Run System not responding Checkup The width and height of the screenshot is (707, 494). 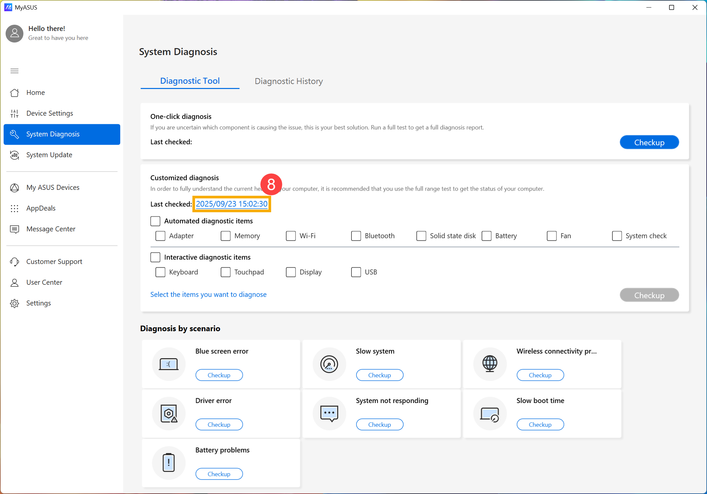[x=380, y=424]
